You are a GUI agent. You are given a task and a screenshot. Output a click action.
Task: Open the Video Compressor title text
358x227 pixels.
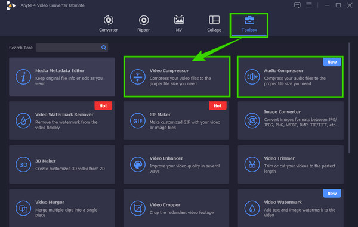[169, 71]
